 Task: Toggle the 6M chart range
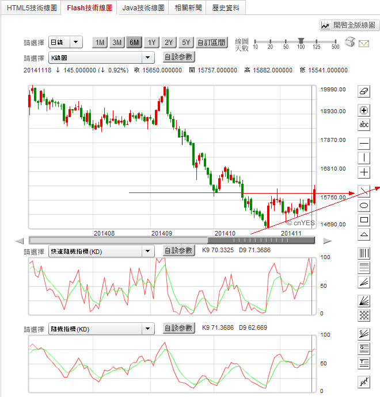(x=134, y=43)
